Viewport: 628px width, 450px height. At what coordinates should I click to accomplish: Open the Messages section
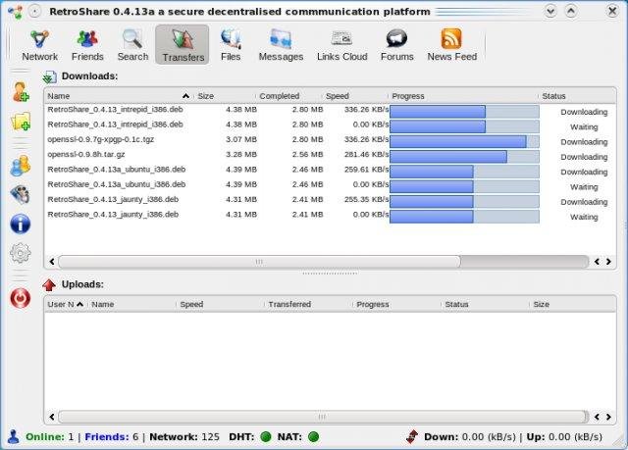tap(281, 45)
